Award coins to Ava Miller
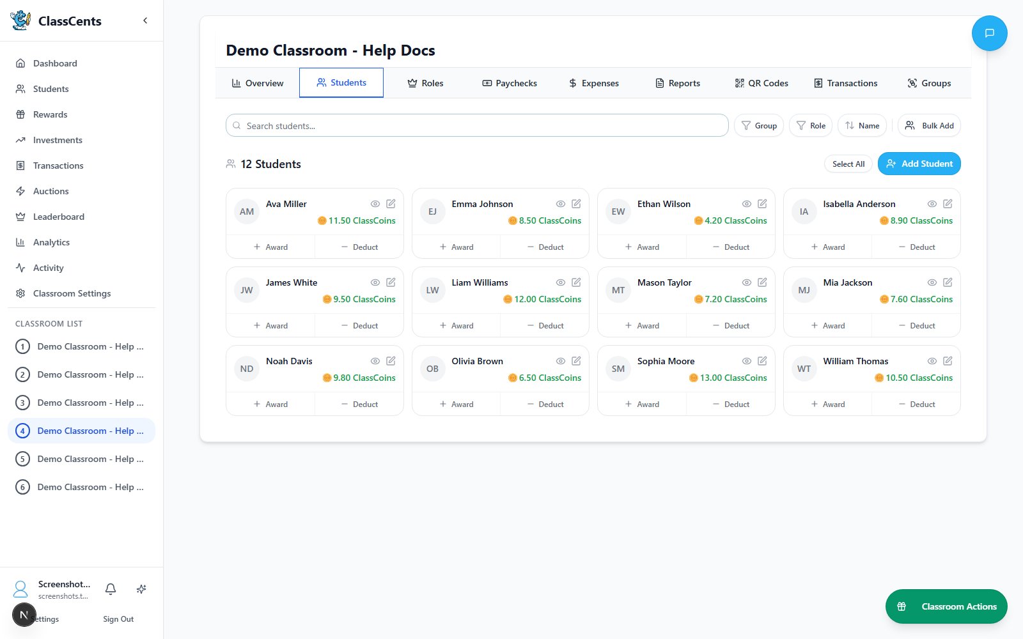This screenshot has height=639, width=1023. 270,247
